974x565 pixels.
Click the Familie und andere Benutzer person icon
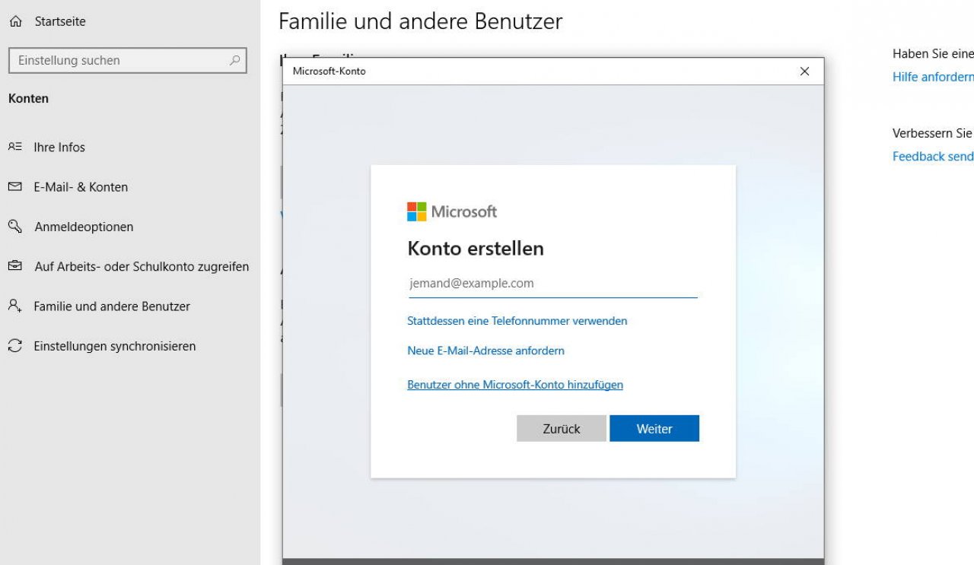15,306
